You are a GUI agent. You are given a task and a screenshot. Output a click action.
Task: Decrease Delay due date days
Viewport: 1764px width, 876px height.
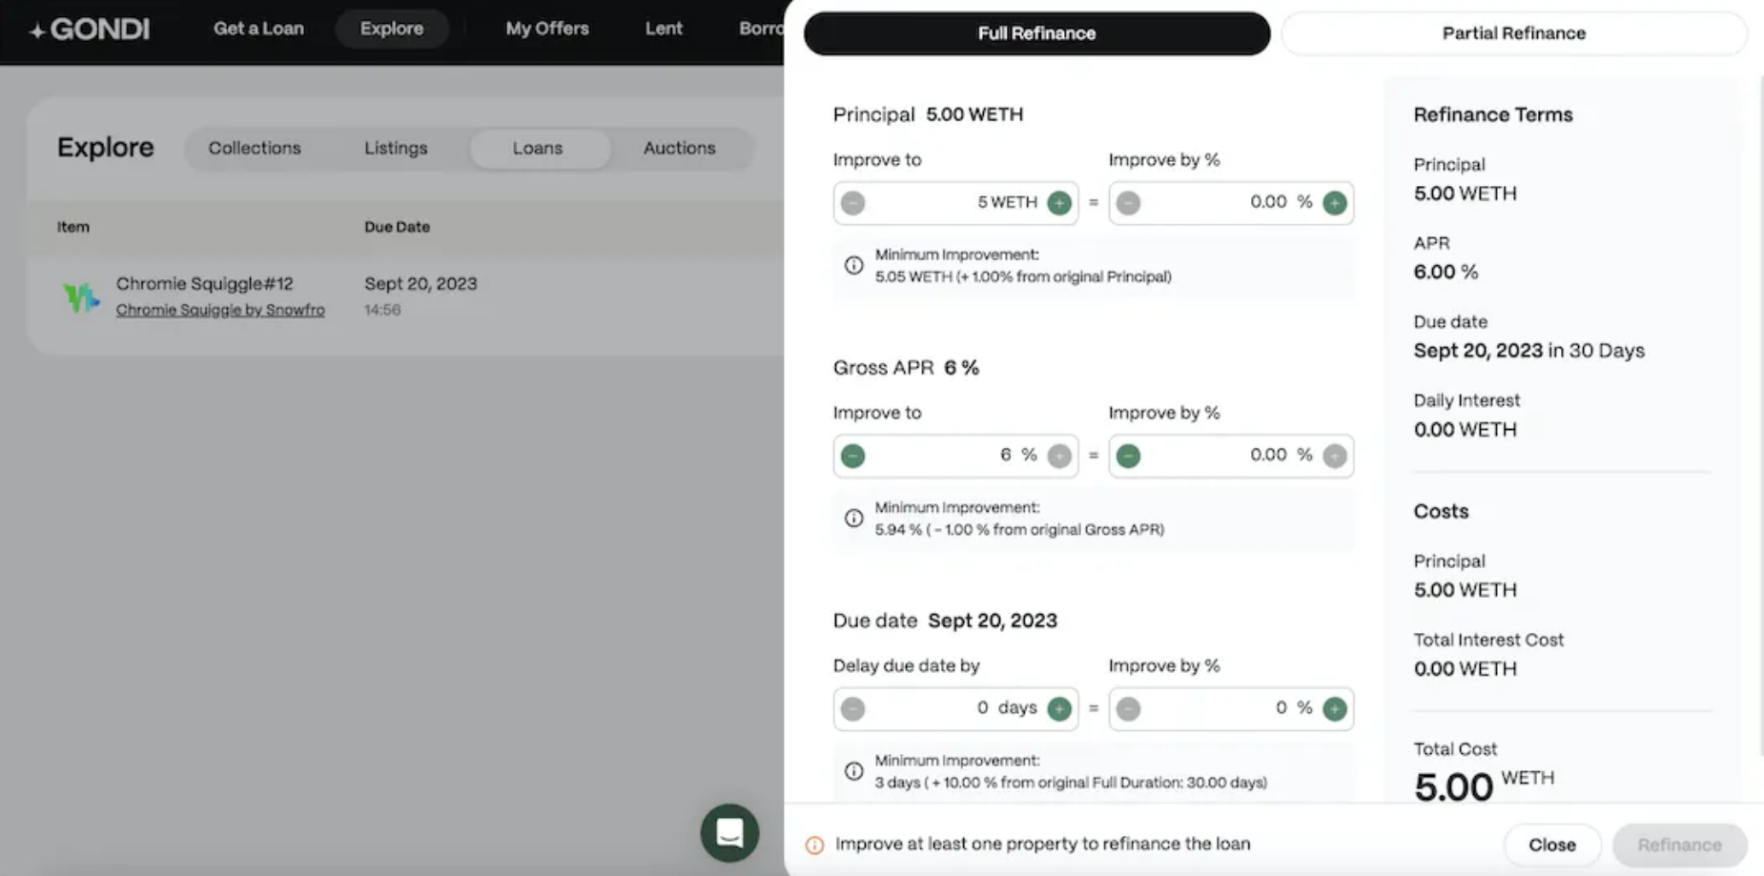853,709
